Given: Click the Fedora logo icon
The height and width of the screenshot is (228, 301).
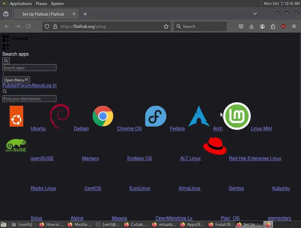Looking at the screenshot, I should click(x=156, y=116).
